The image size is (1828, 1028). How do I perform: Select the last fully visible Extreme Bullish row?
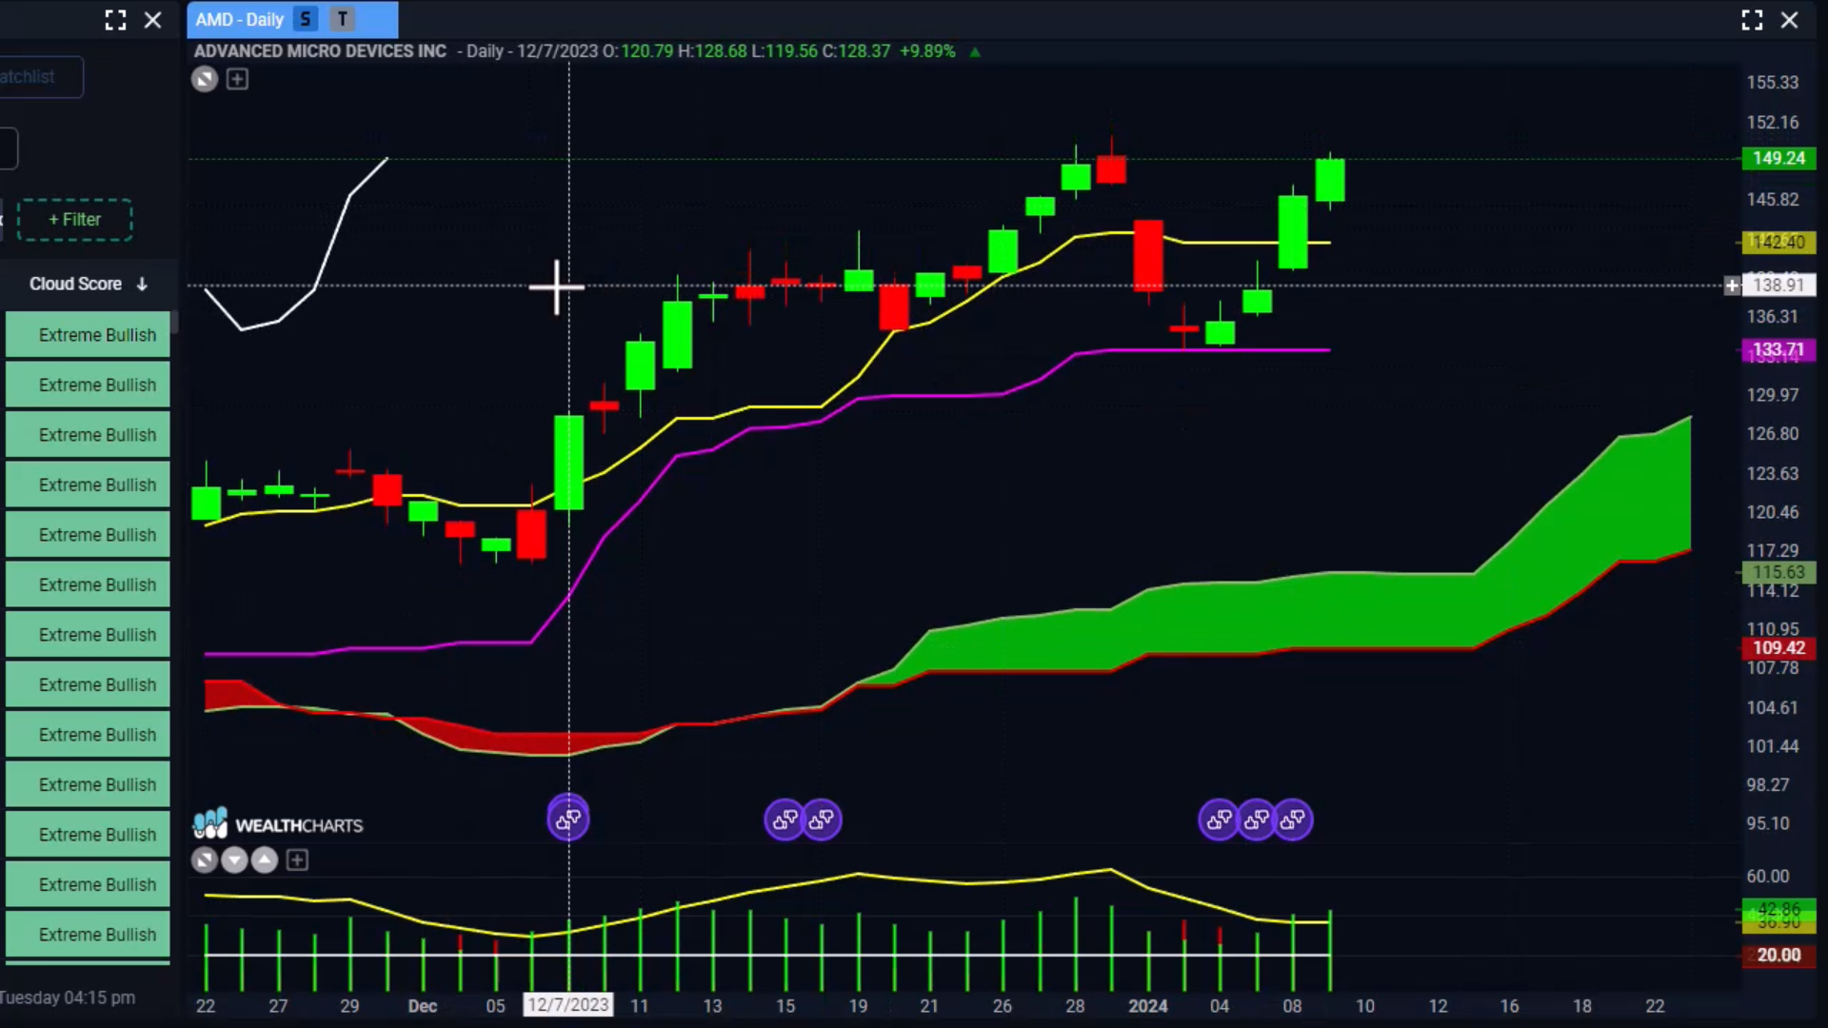click(88, 935)
